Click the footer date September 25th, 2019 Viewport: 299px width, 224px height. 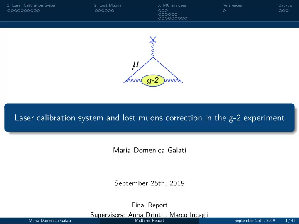tap(255, 221)
